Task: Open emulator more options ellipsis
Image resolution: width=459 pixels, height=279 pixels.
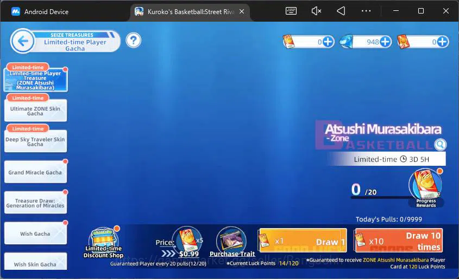Action: [366, 11]
